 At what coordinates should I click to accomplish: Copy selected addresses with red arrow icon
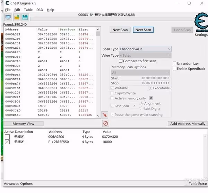pyautogui.click(x=105, y=115)
